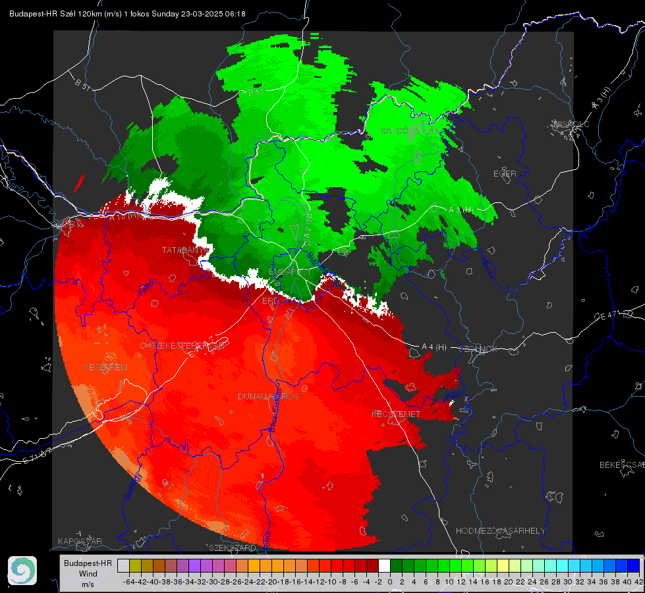Click the blue Tolna county label
Image resolution: width=645 pixels, height=593 pixels.
pyautogui.click(x=267, y=539)
